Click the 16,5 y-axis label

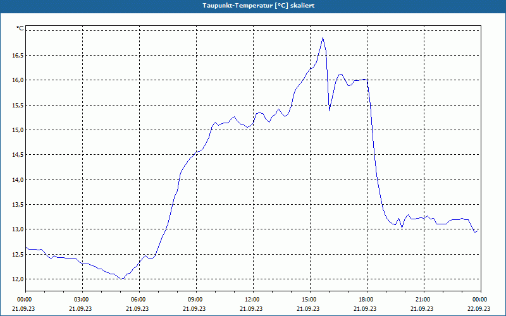click(18, 56)
